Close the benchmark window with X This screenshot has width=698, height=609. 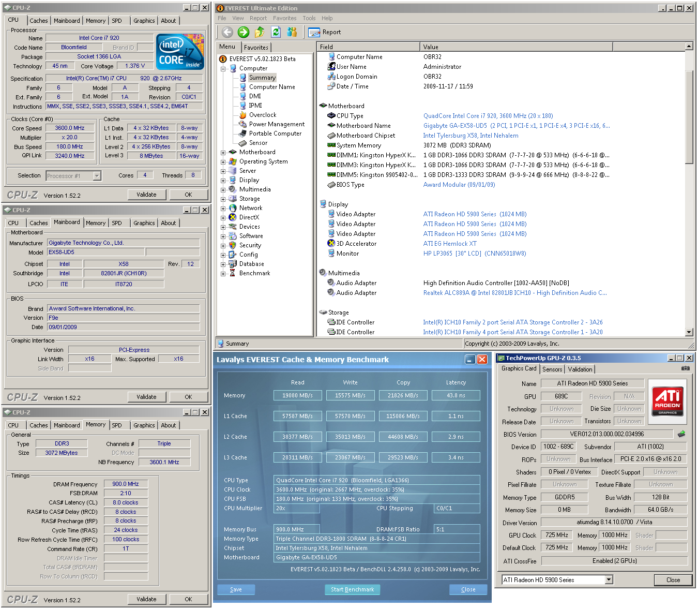click(x=482, y=359)
